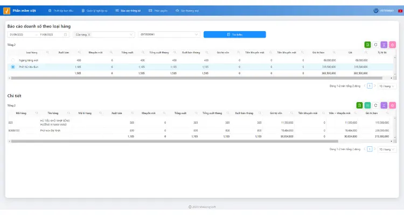This screenshot has height=215, width=404.
Task: Remove the Cửa hàng tag from the filter
Action: pyautogui.click(x=89, y=34)
